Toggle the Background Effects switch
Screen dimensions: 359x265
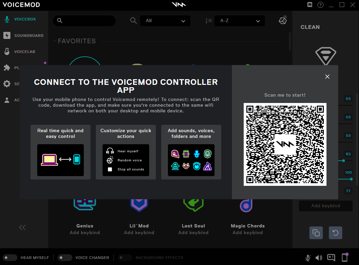[x=125, y=258]
